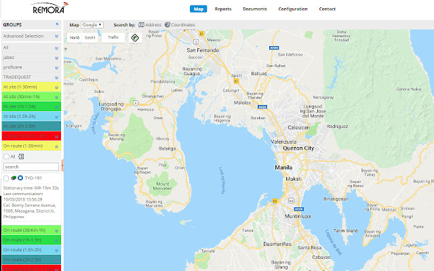Click the Talim Island label on the map
Screen dimensions: 434x271
[x=345, y=230]
